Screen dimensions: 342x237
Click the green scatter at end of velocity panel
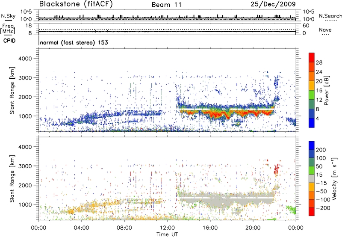click(292, 210)
